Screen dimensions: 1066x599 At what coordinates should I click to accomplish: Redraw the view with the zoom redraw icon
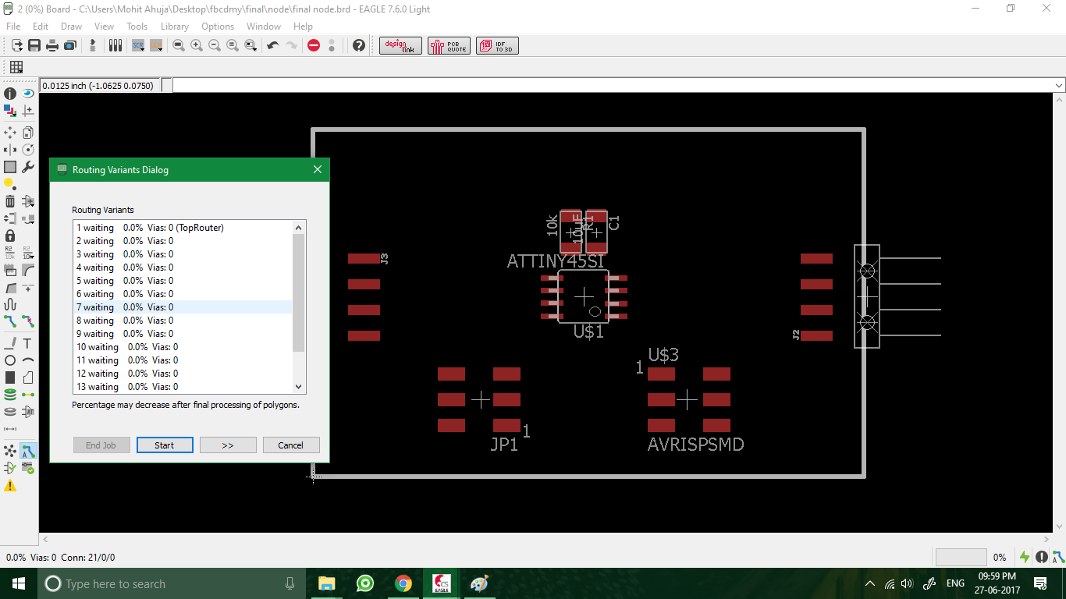coord(233,45)
